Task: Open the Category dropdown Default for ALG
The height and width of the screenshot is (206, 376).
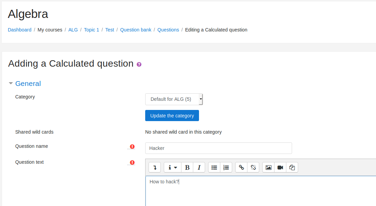Action: pyautogui.click(x=174, y=99)
